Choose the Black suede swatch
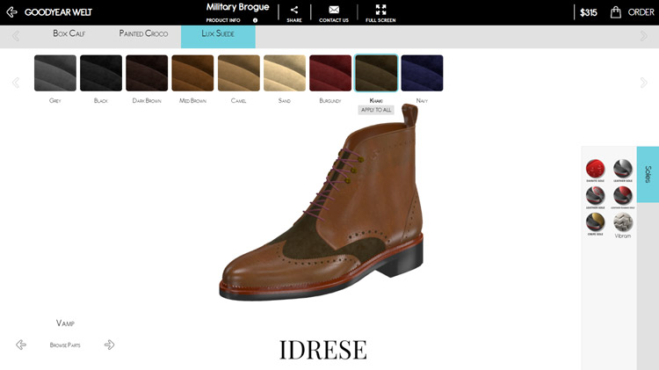This screenshot has width=659, height=370. pyautogui.click(x=101, y=73)
